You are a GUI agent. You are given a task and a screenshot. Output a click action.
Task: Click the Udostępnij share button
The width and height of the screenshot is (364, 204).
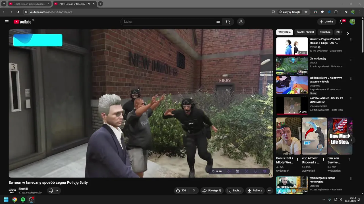[x=212, y=191]
